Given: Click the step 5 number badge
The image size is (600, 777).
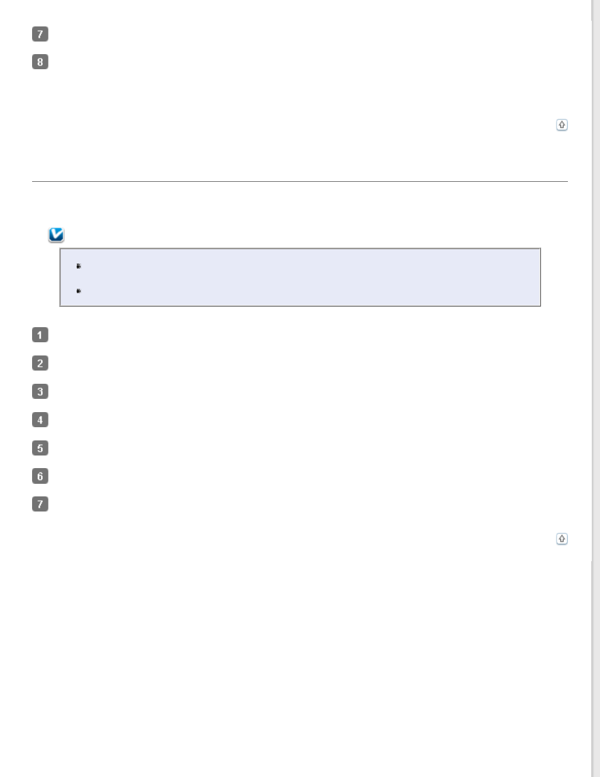Looking at the screenshot, I should (x=40, y=448).
